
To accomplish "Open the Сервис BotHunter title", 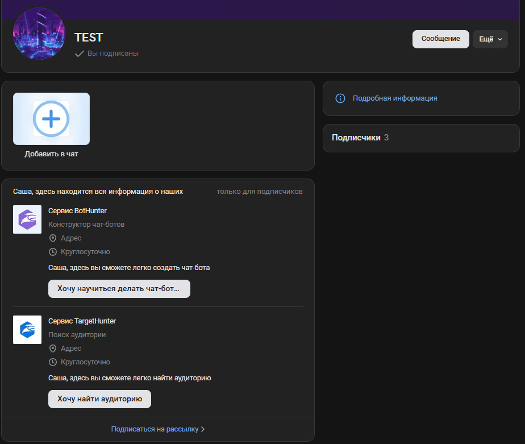I will pos(77,211).
